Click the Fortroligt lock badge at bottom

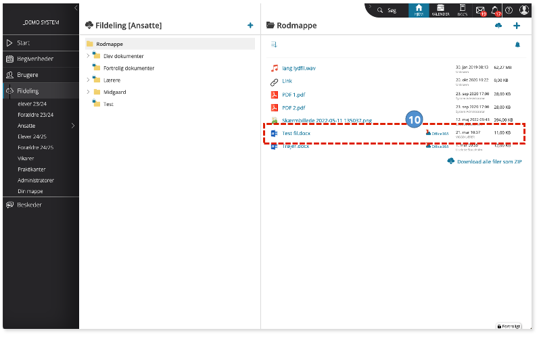pos(509,326)
